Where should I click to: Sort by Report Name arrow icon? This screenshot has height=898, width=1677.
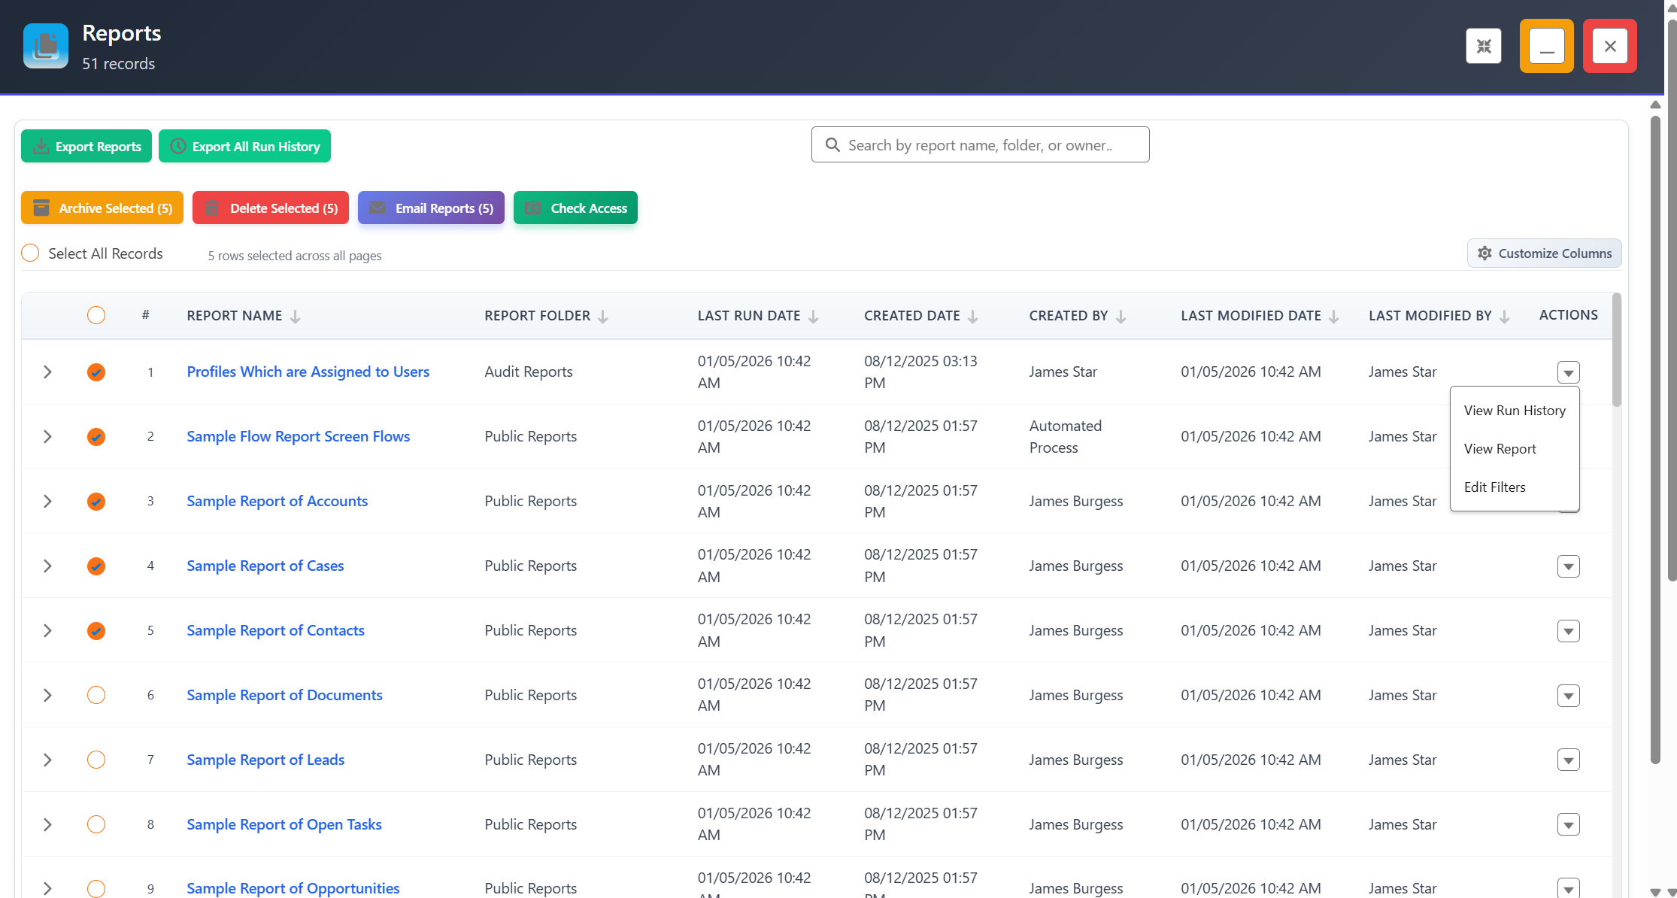tap(296, 317)
